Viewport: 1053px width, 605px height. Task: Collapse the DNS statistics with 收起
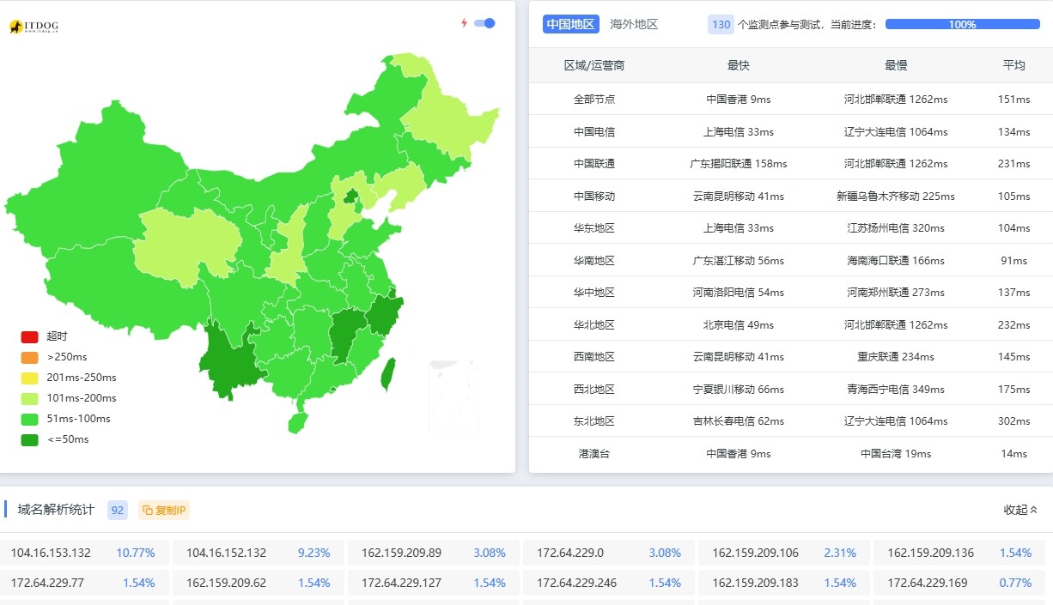coord(1020,510)
